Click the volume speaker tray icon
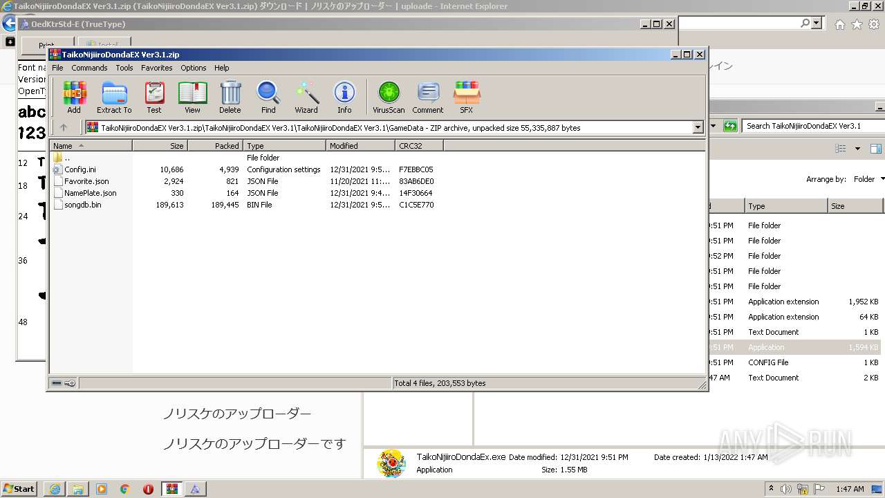 785,489
